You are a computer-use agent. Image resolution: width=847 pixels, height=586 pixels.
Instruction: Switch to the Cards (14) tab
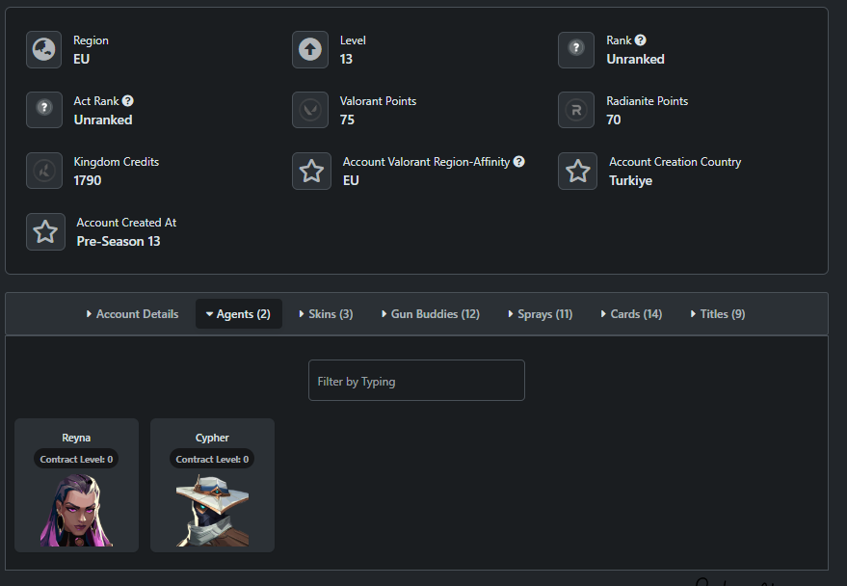(631, 314)
